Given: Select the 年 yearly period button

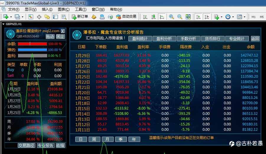Looking at the screenshot, I should pyautogui.click(x=134, y=139).
